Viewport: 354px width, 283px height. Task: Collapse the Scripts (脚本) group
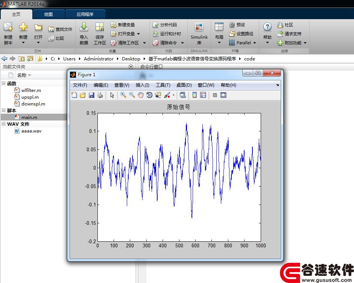pyautogui.click(x=4, y=110)
